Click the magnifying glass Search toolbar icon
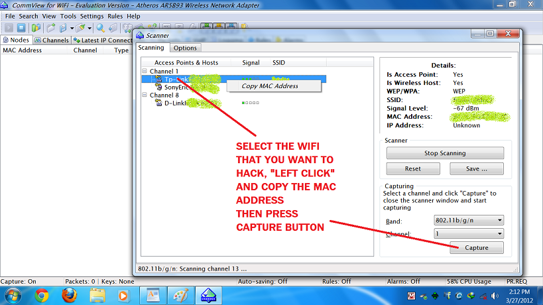The width and height of the screenshot is (543, 305). [x=100, y=28]
